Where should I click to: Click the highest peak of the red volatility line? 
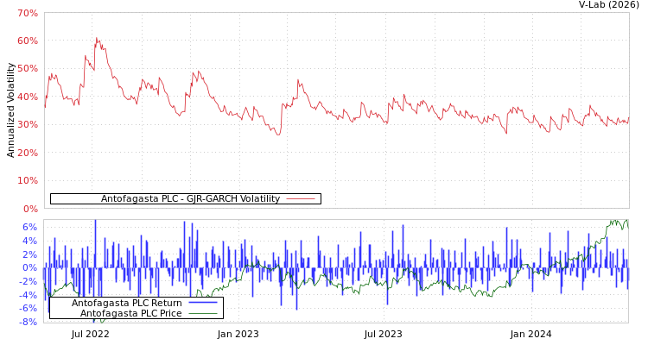click(97, 38)
